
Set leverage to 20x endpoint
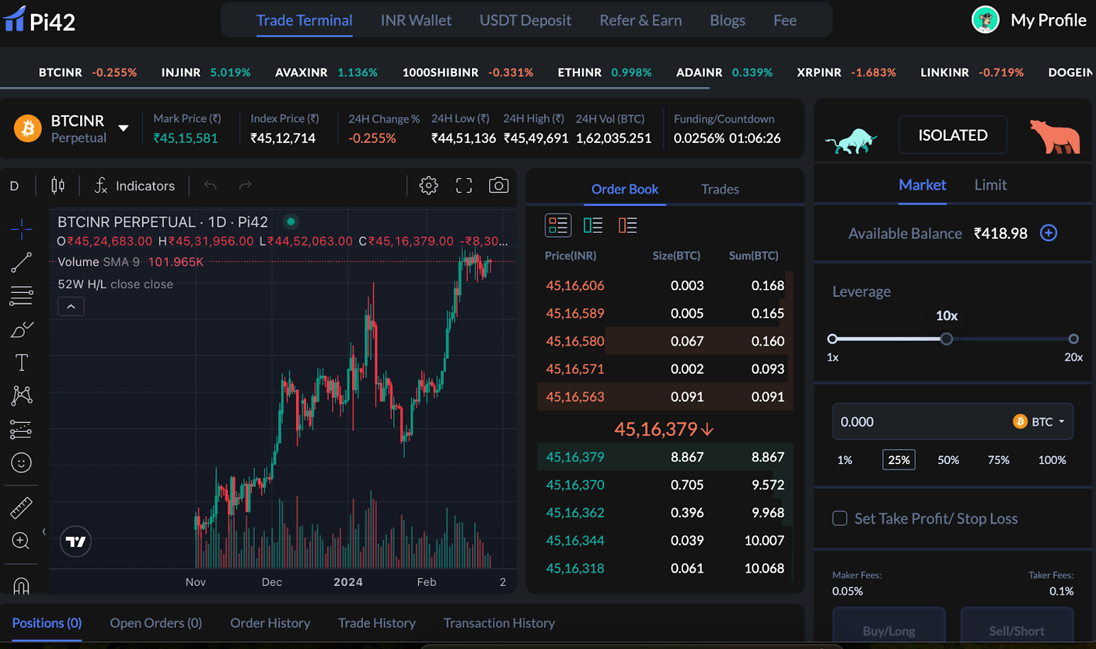click(1073, 339)
